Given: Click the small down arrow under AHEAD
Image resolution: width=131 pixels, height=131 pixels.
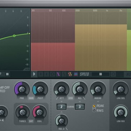Looking at the screenshot, I should 98,102.
